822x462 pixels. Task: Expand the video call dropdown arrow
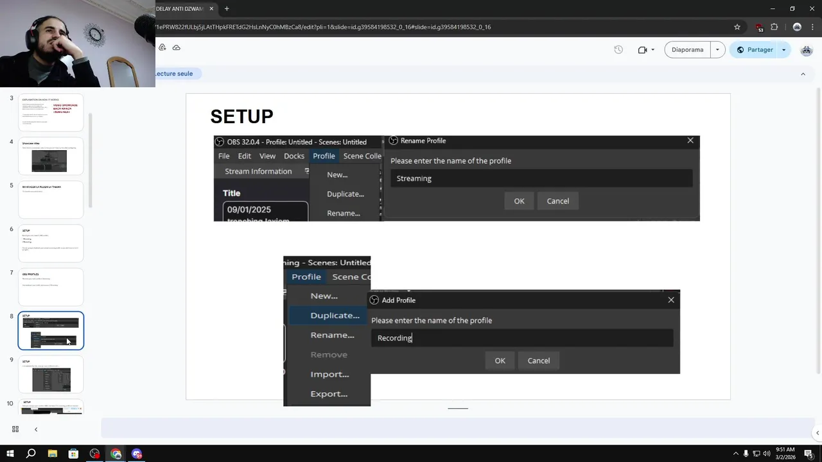(653, 49)
